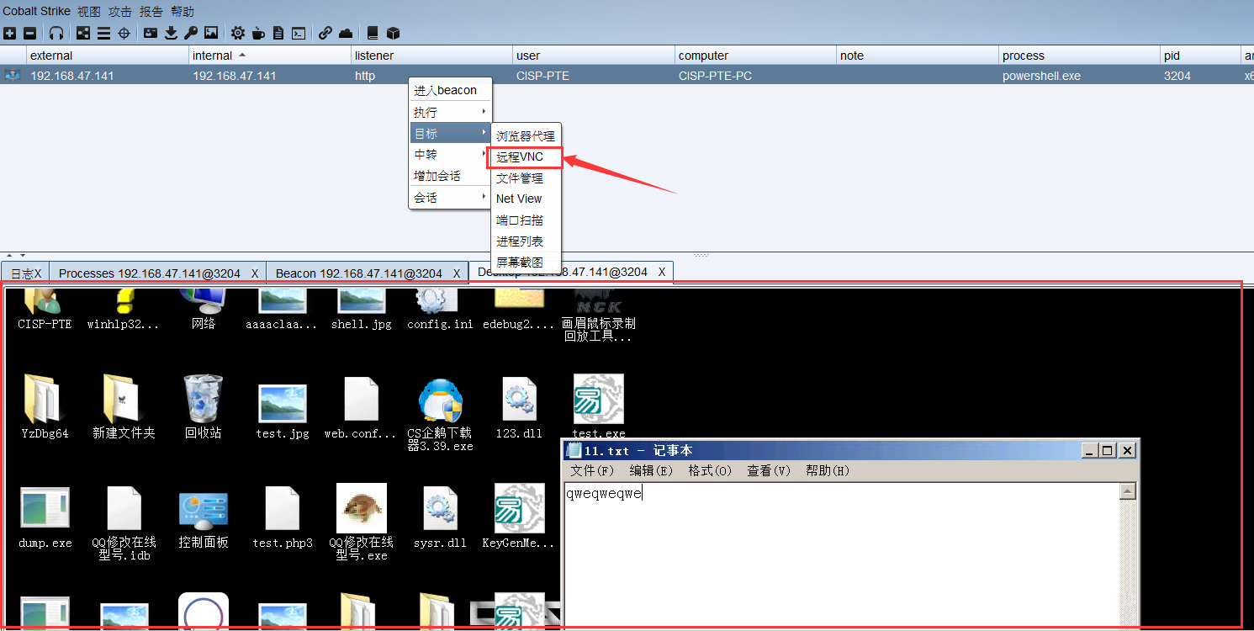Open the Help book icon in toolbar
This screenshot has height=631, width=1254.
point(373,34)
